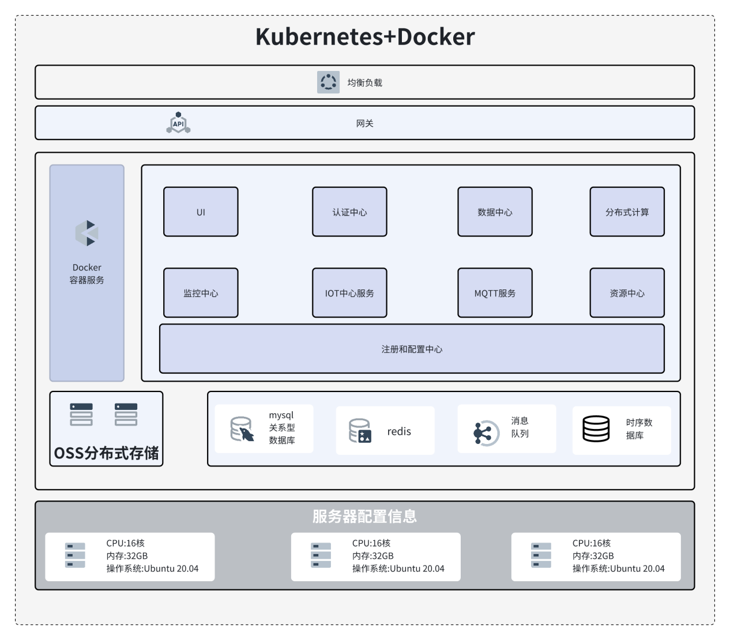Click the 认证中心 box
Viewport: 730px width, 640px height.
[x=349, y=212]
